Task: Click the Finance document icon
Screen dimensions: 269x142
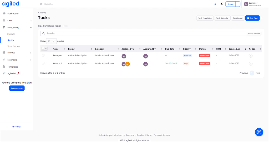Action: (4, 52)
